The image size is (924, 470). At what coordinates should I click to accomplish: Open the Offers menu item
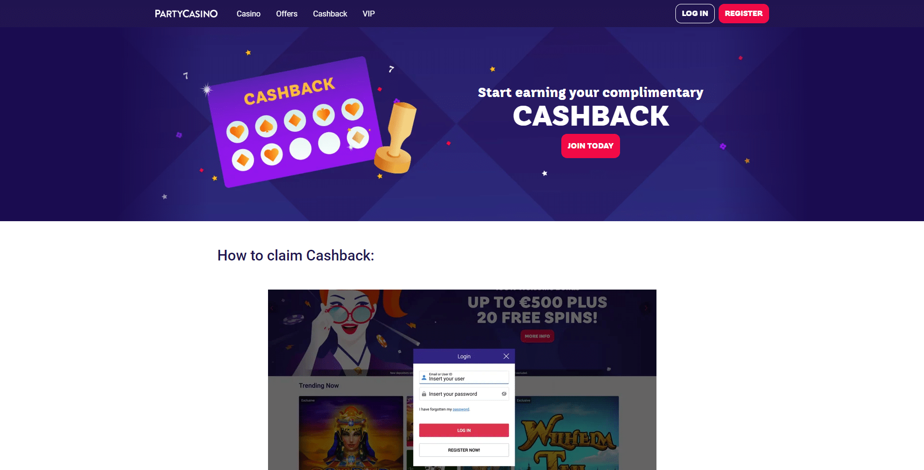pos(287,14)
